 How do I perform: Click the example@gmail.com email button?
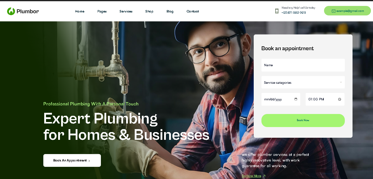(347, 11)
